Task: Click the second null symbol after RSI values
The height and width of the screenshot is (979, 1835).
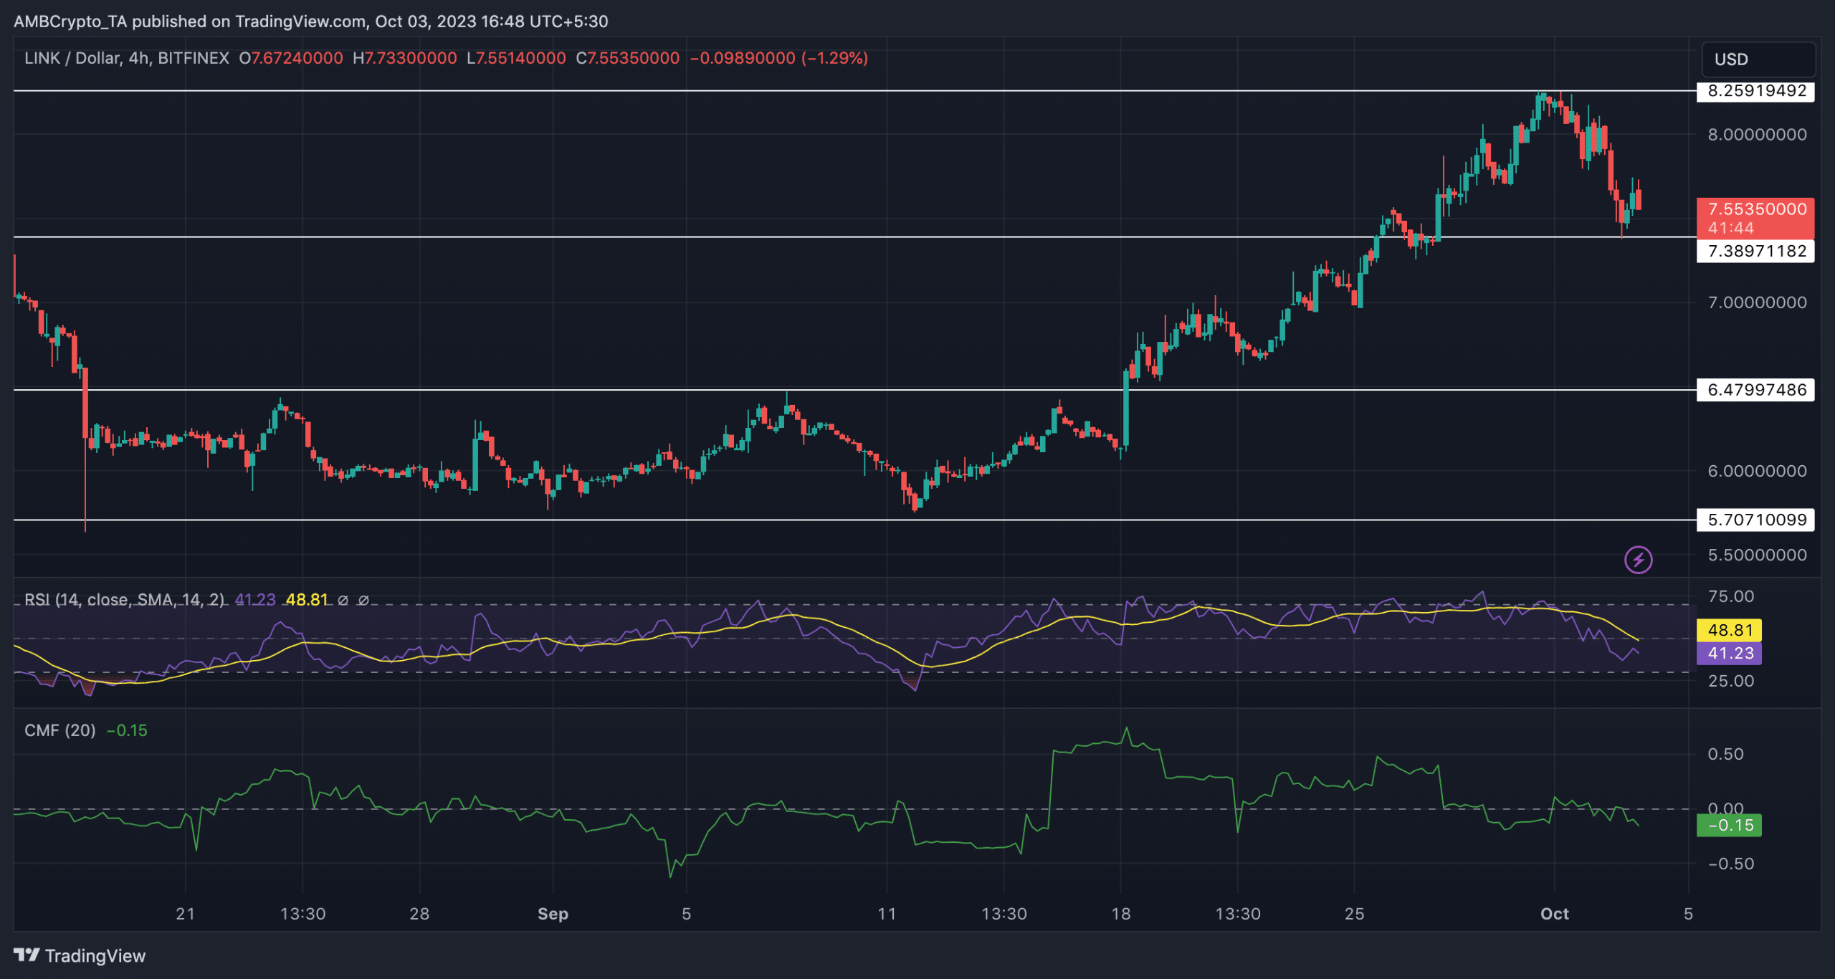Action: pyautogui.click(x=363, y=600)
